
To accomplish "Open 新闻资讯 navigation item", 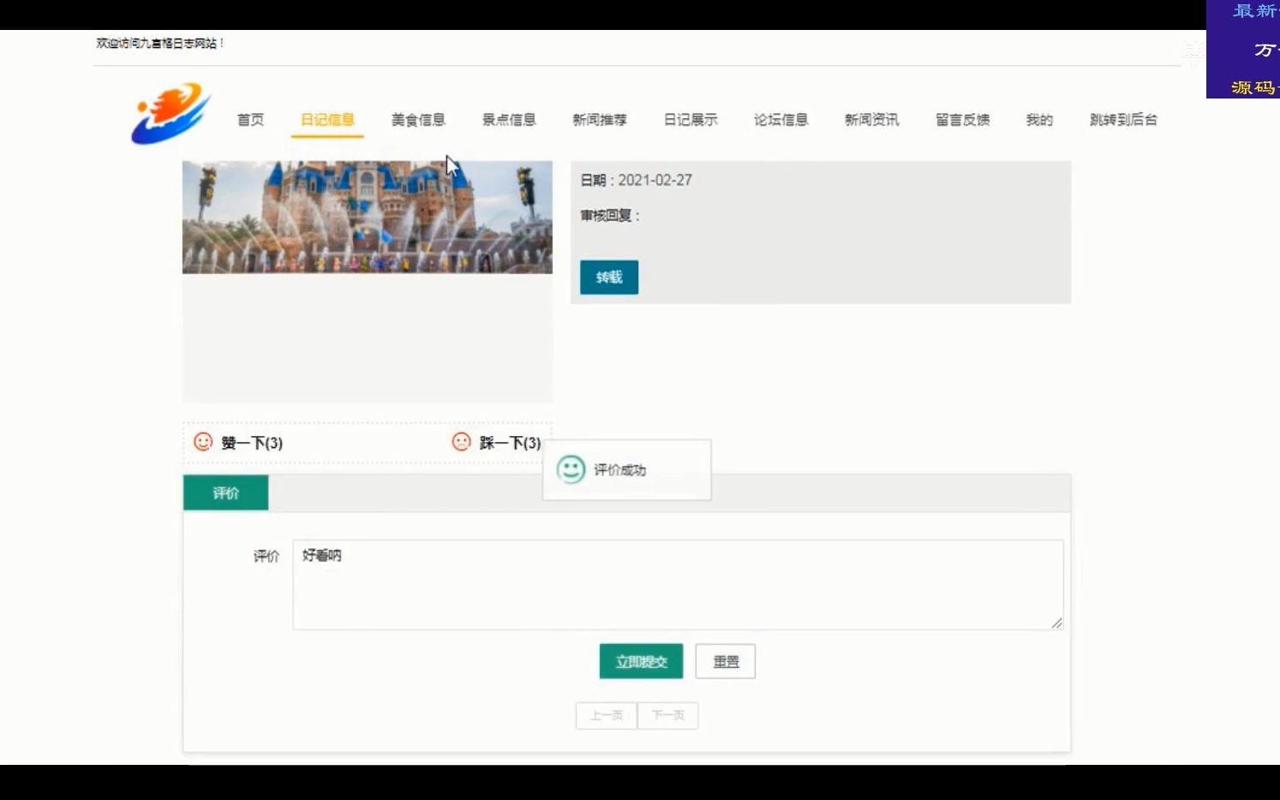I will pyautogui.click(x=872, y=120).
